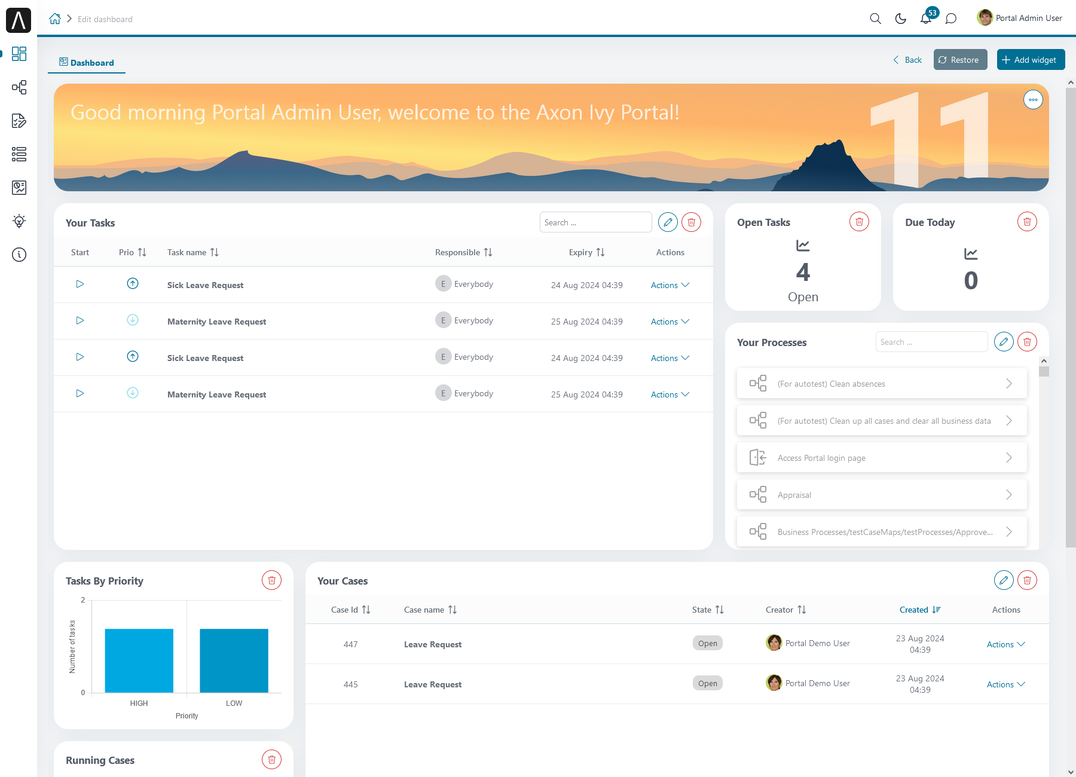The image size is (1076, 777).
Task: Open the welcome banner more options
Action: [1033, 100]
